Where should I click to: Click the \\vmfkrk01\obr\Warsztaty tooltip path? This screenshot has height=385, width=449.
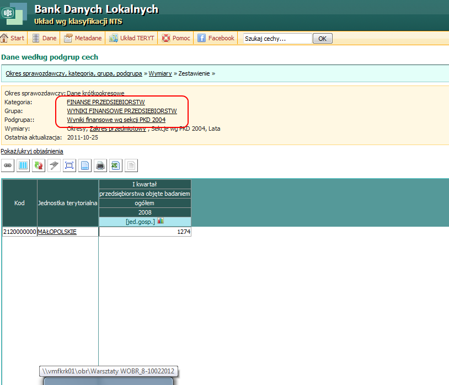pyautogui.click(x=108, y=371)
